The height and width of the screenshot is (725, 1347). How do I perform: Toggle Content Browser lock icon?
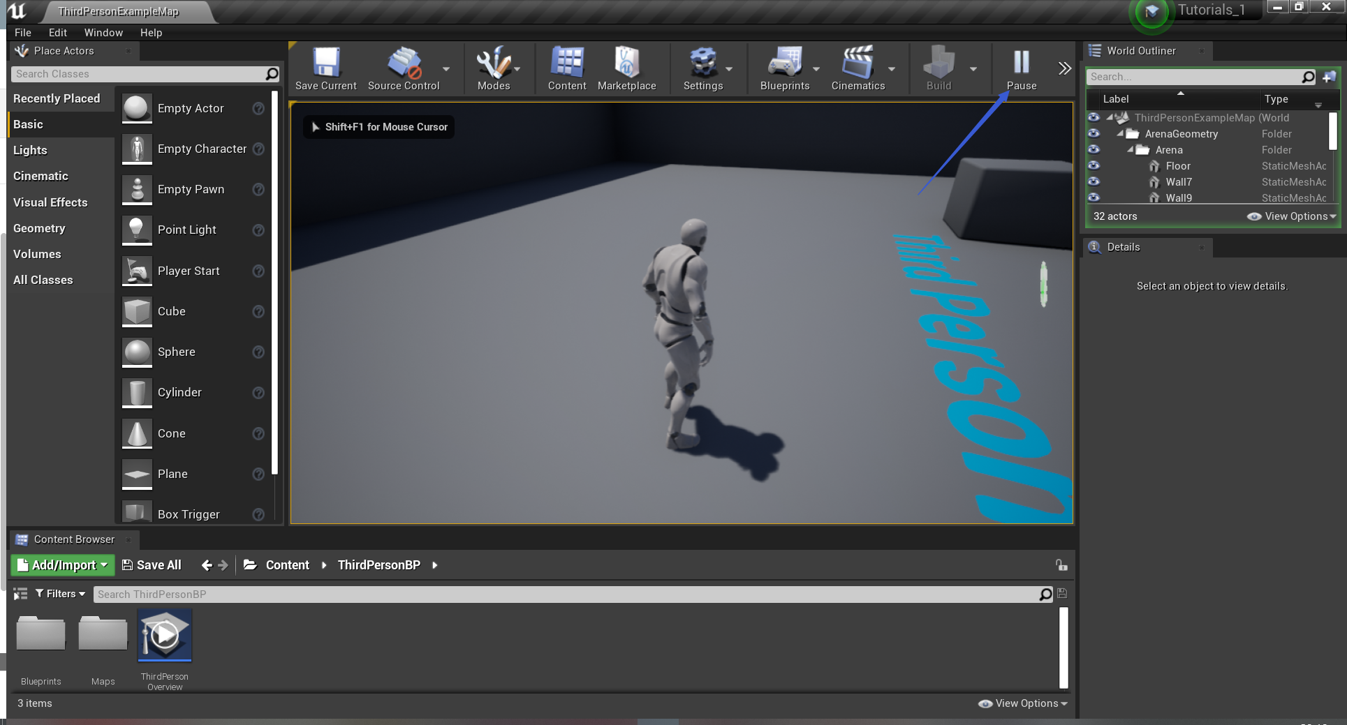click(1061, 565)
